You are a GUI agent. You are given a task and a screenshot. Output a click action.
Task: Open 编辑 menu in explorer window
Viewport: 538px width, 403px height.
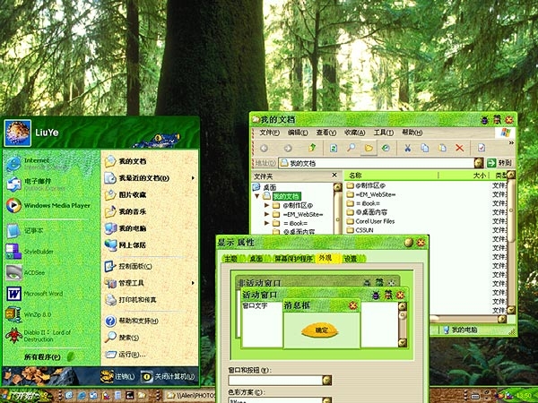(x=298, y=133)
